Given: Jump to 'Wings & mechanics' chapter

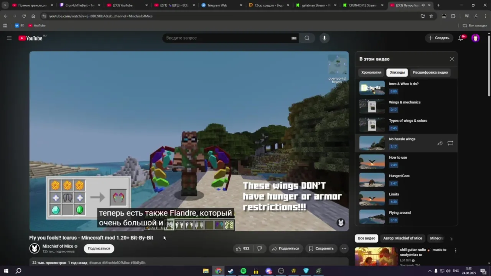Looking at the screenshot, I should pyautogui.click(x=407, y=106).
